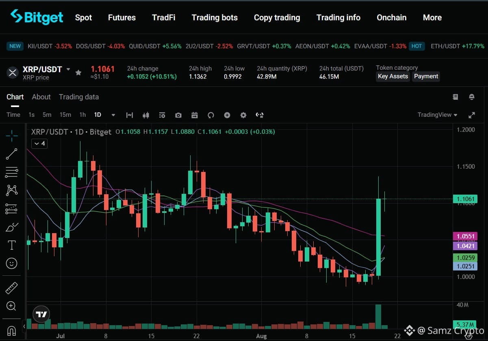Select the 1h interval

click(82, 115)
